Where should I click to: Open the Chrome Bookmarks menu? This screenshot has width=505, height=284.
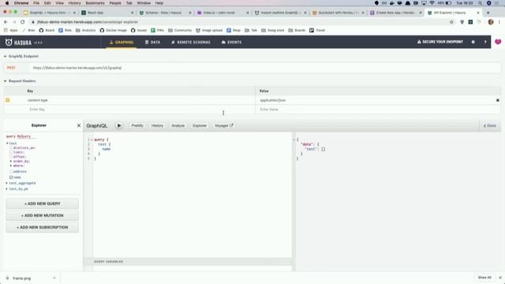point(95,3)
